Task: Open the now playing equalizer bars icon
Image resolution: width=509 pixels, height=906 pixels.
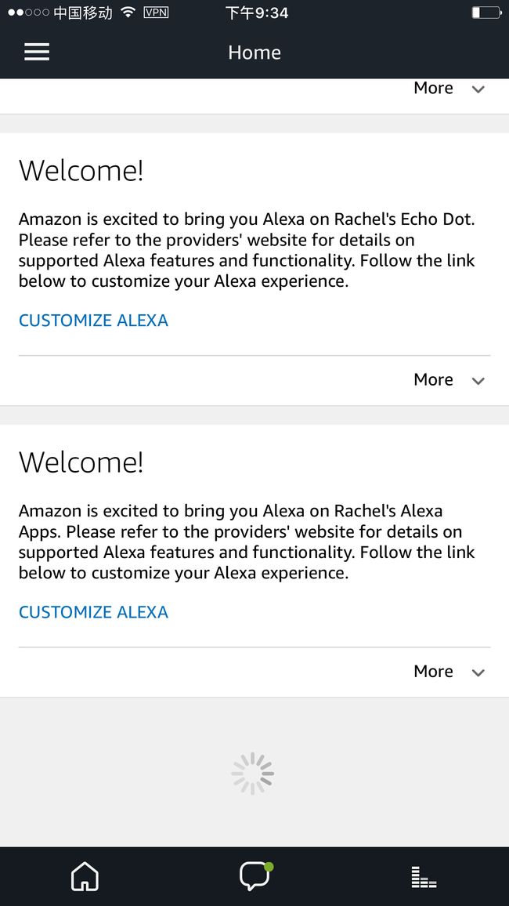Action: pos(424,877)
